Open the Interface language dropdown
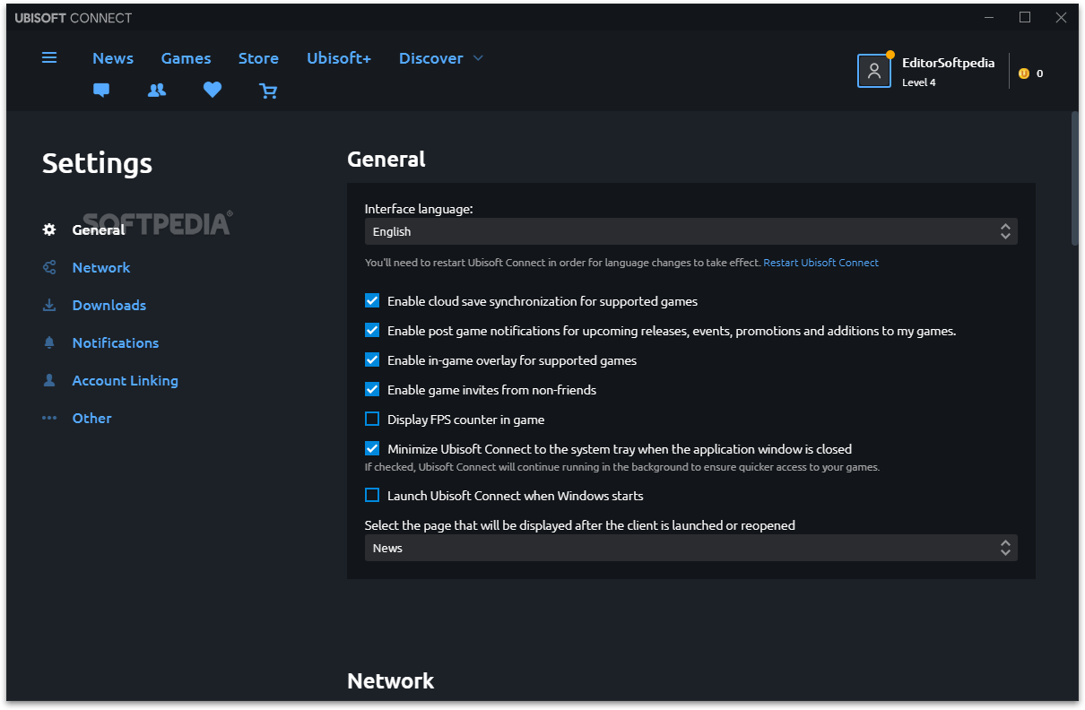The image size is (1085, 710). coord(690,231)
